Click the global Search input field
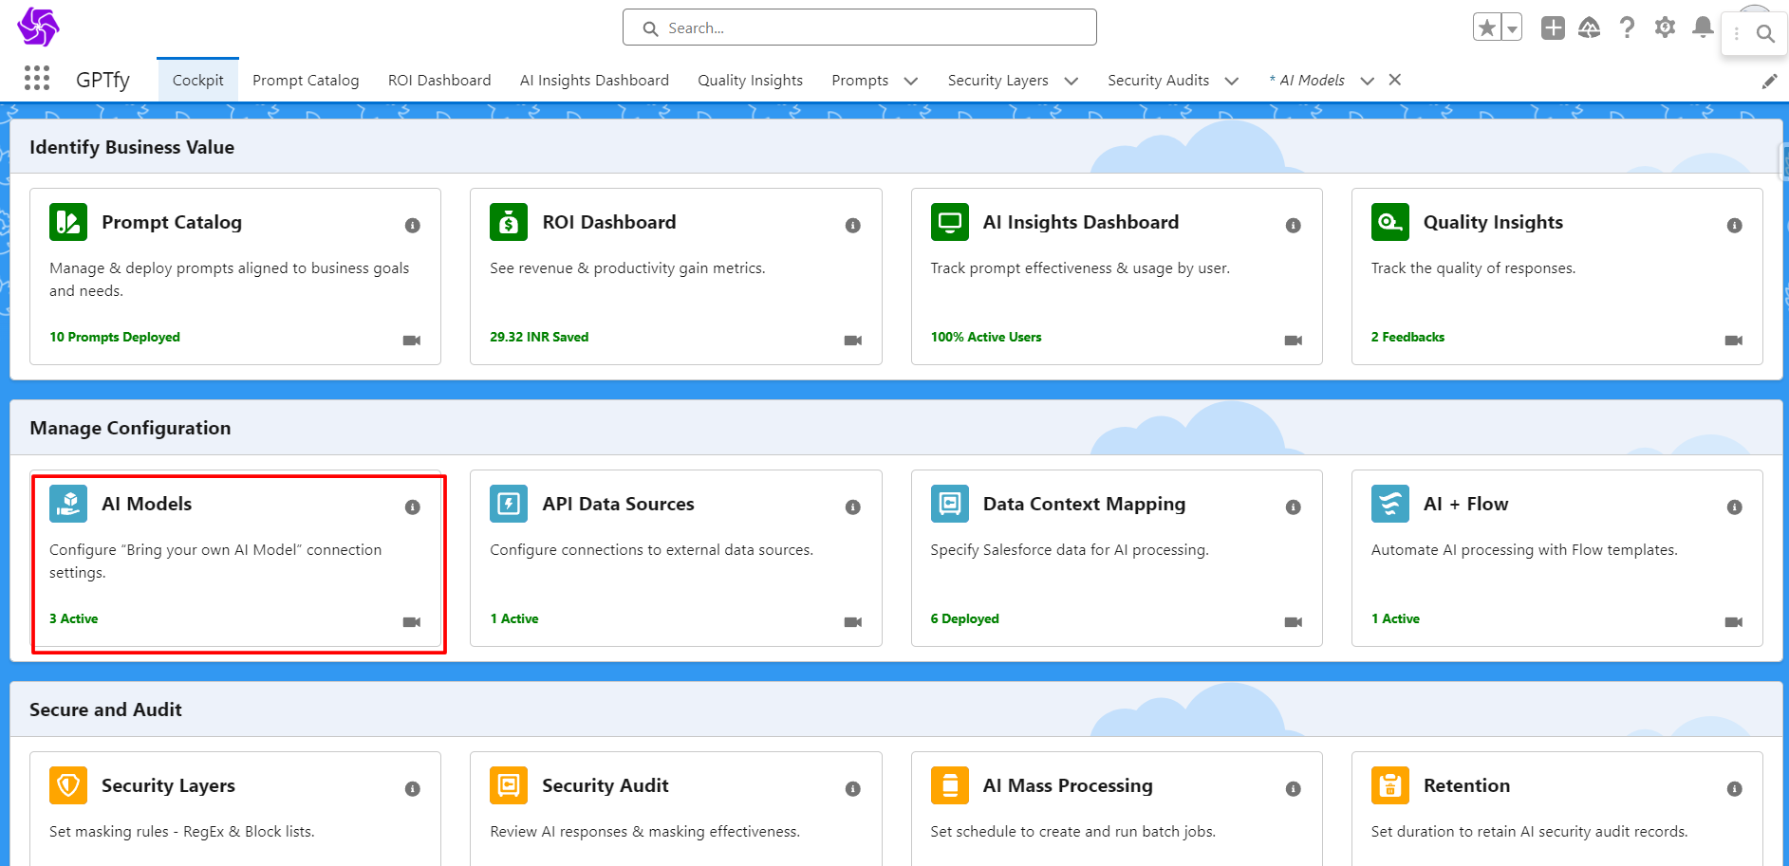 [859, 28]
